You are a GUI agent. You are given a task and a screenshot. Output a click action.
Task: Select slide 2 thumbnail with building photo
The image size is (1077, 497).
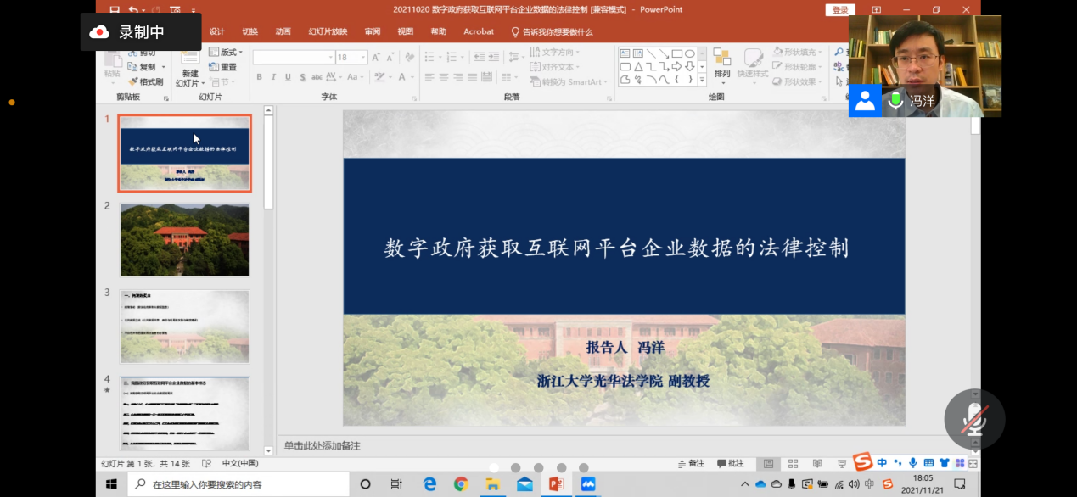185,239
